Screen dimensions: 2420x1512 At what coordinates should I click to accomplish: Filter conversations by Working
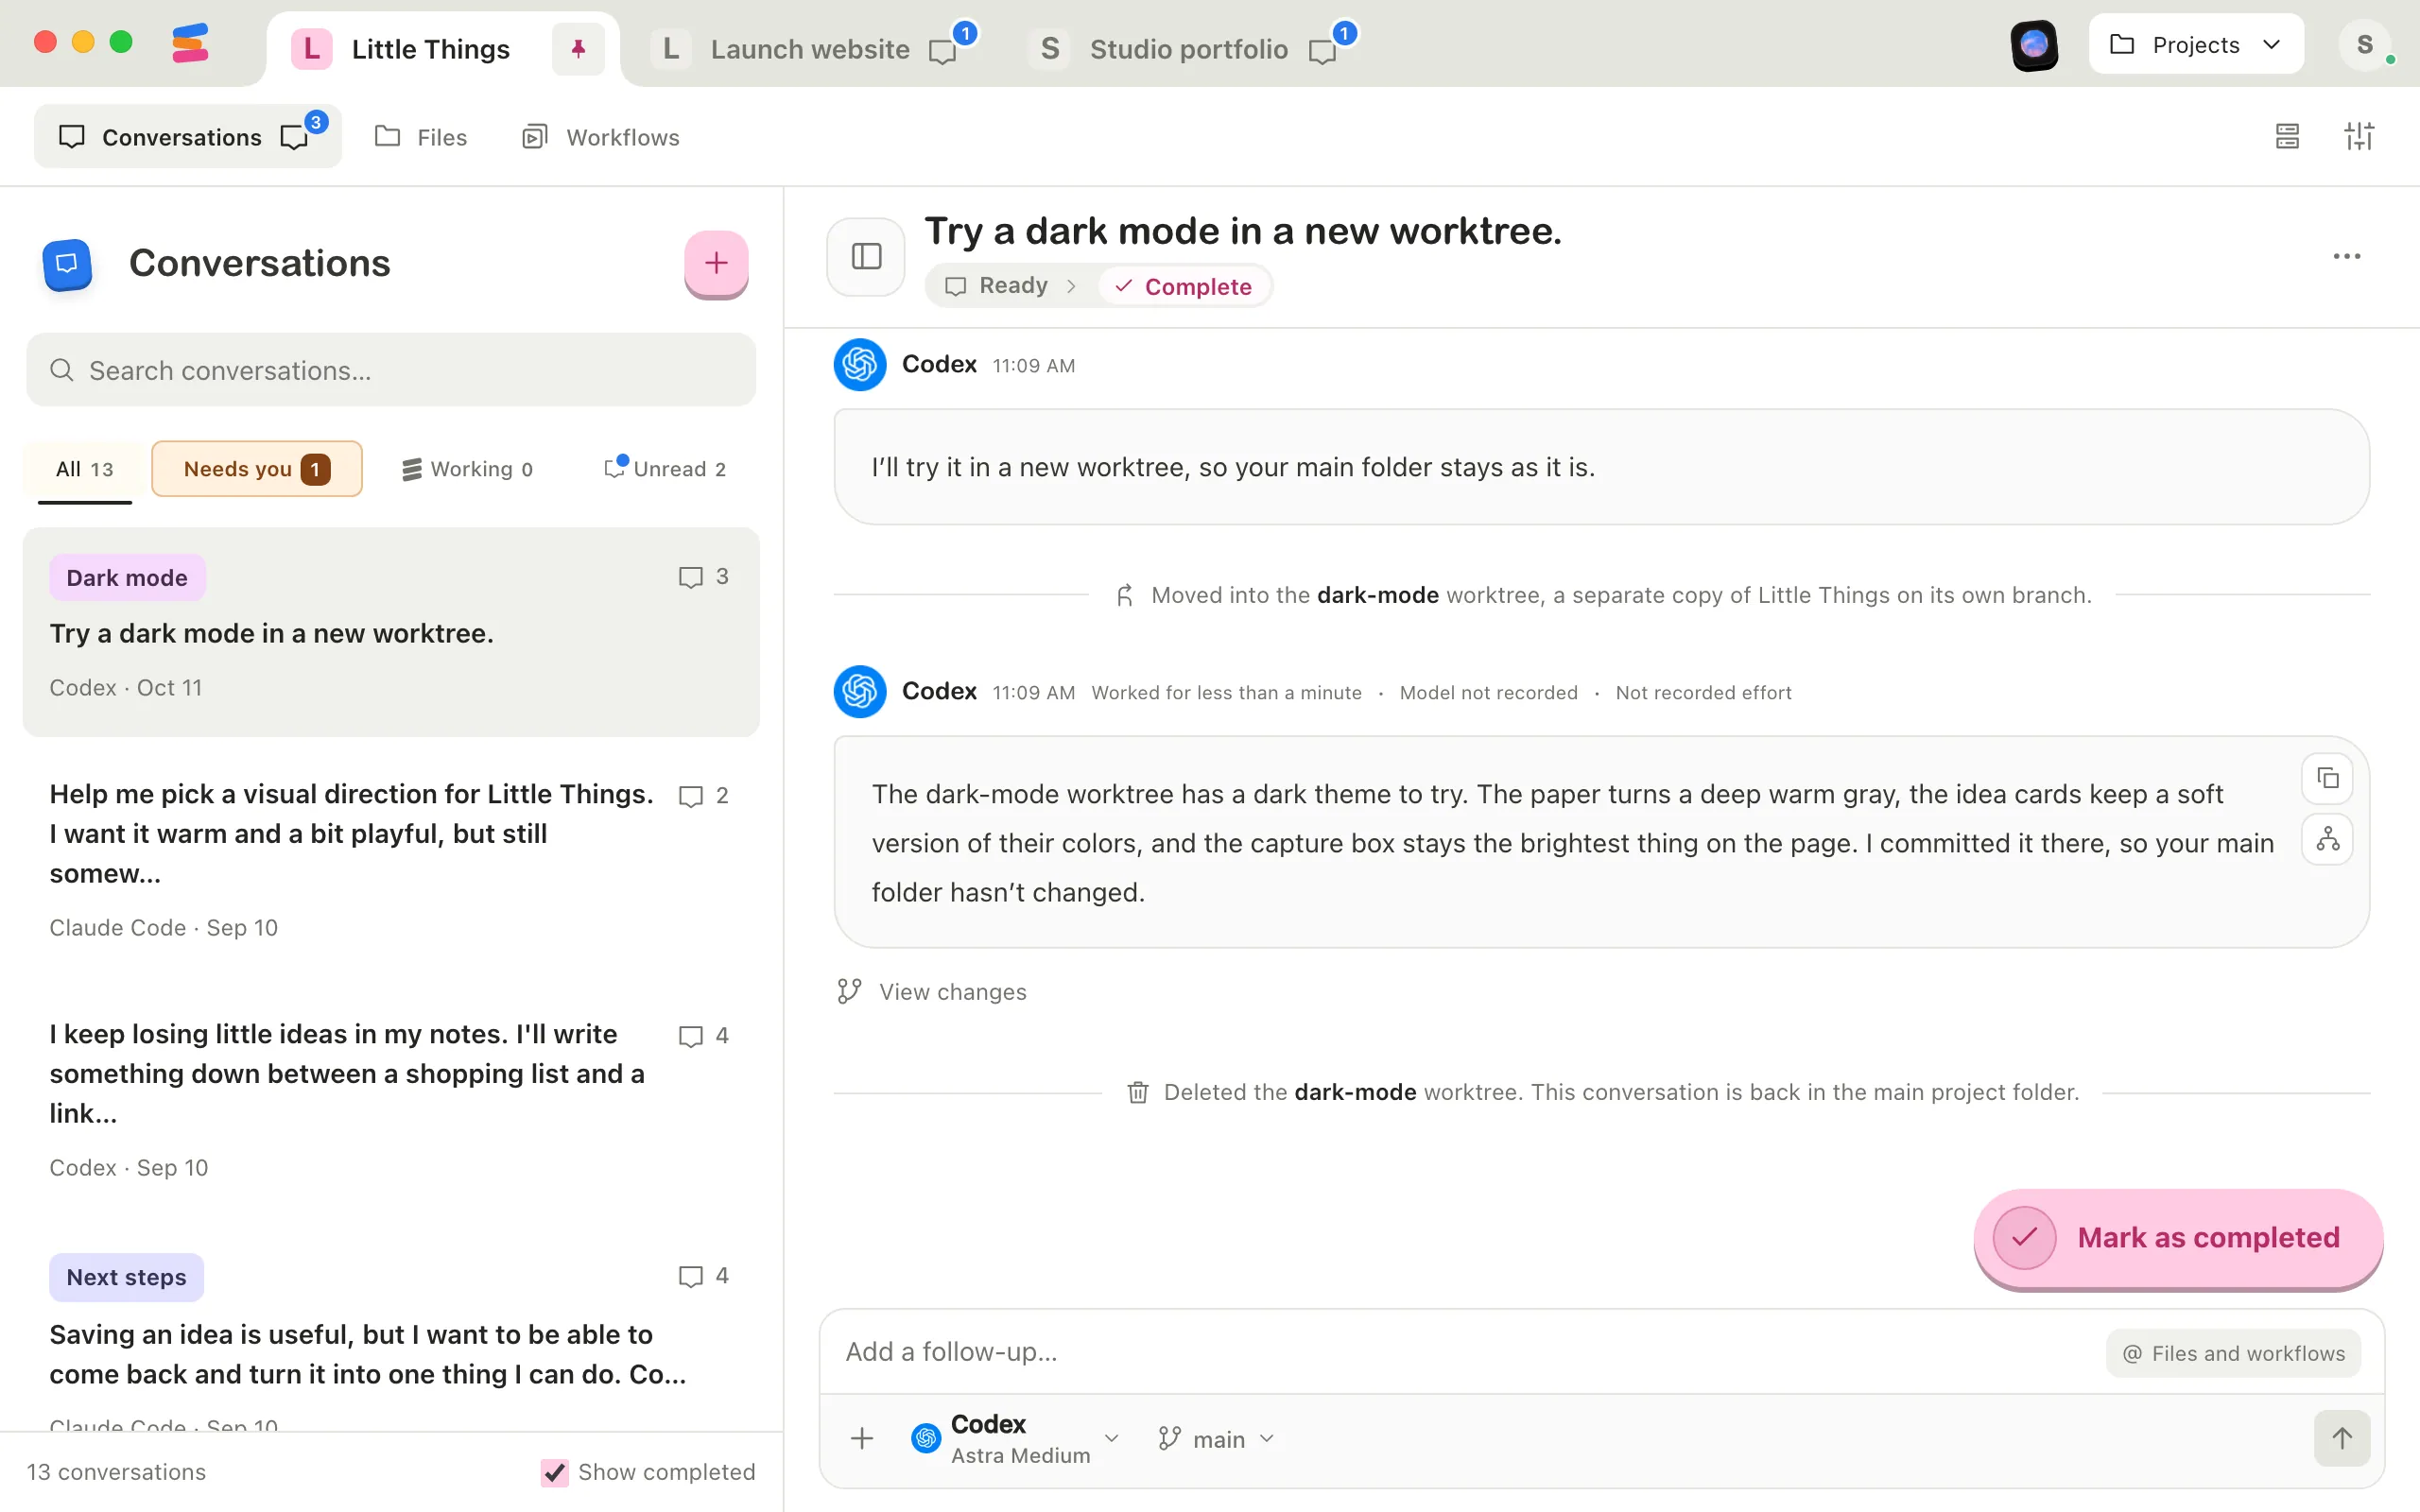(x=468, y=469)
